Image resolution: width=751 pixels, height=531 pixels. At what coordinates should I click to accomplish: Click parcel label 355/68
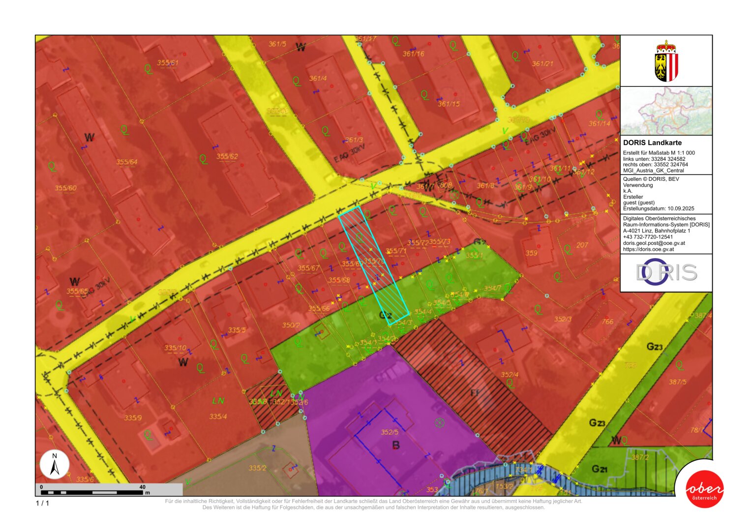click(339, 280)
